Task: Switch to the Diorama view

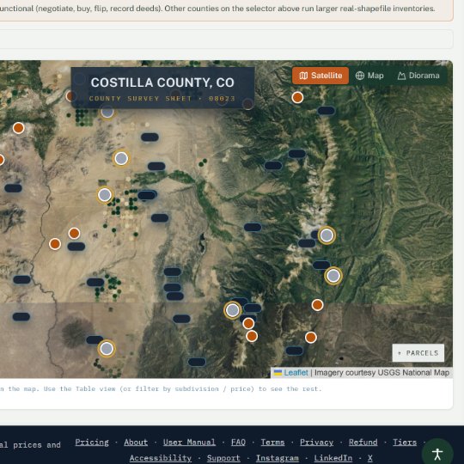Action: tap(418, 76)
